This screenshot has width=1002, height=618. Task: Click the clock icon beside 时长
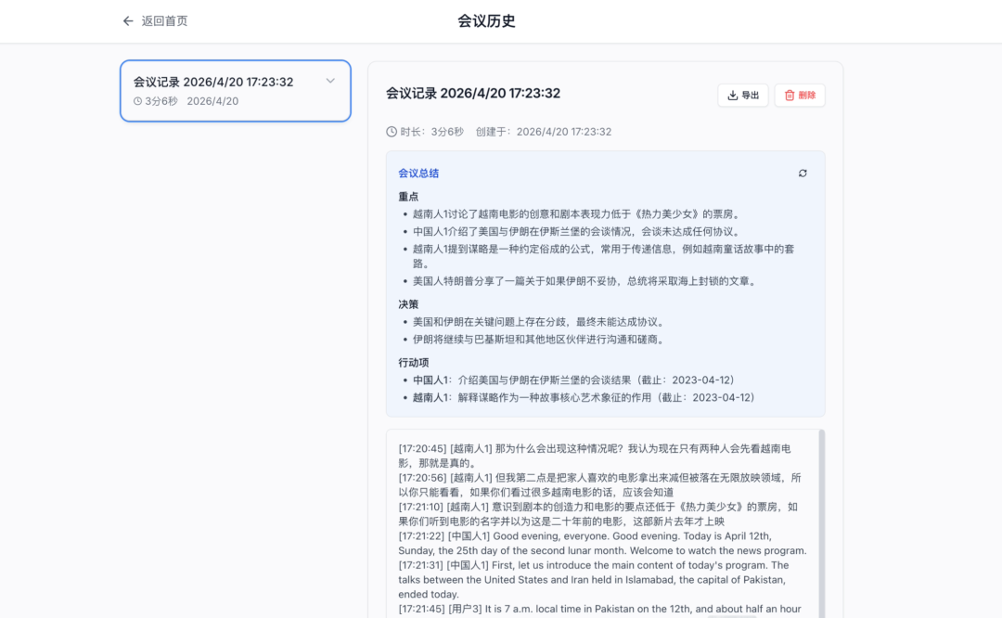pos(392,132)
